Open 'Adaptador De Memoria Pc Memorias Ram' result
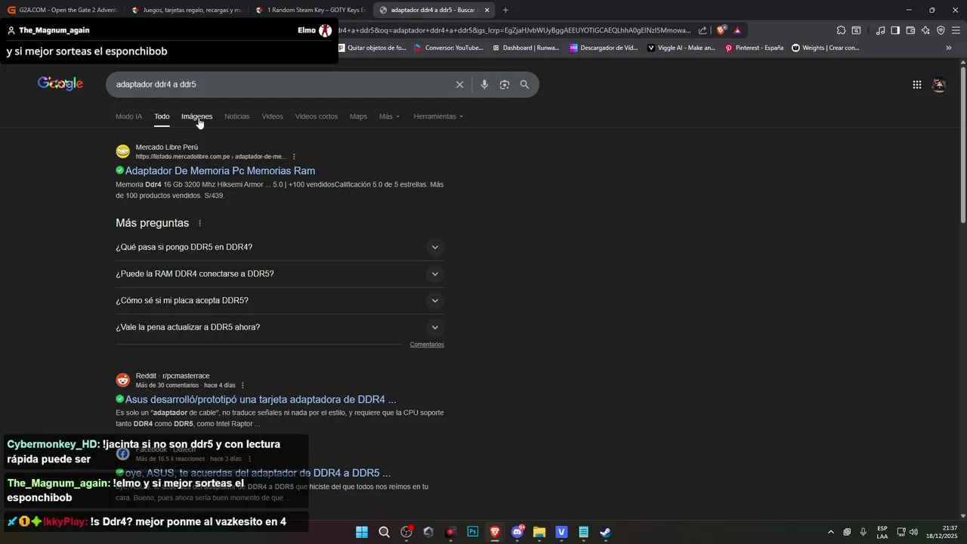This screenshot has height=544, width=967. pos(220,171)
